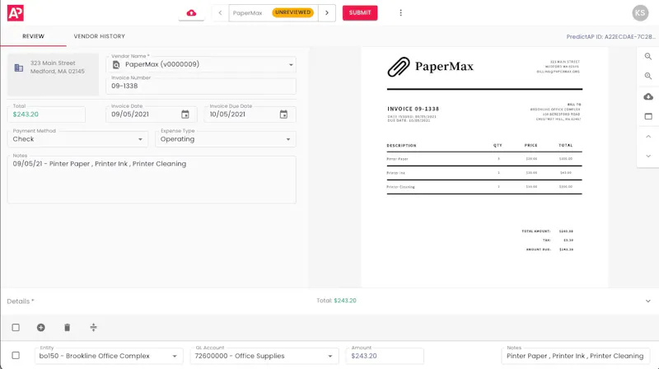The image size is (659, 369).
Task: Click the PredictAP ID text
Action: click(x=610, y=36)
